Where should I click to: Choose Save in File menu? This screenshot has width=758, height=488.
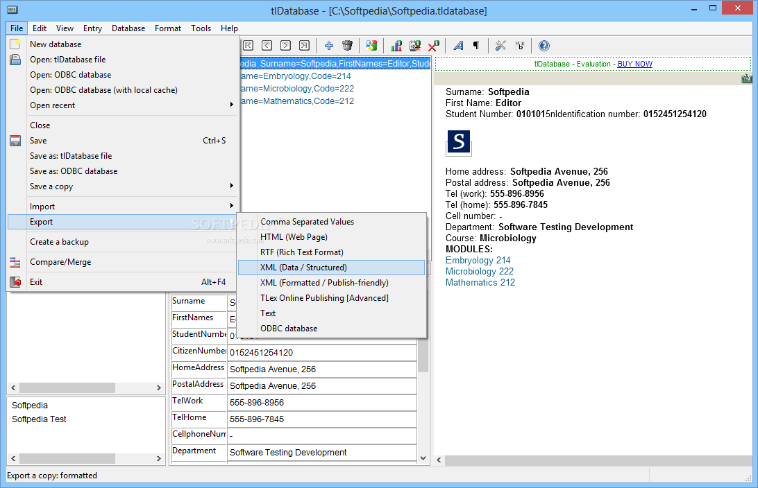tap(124, 141)
